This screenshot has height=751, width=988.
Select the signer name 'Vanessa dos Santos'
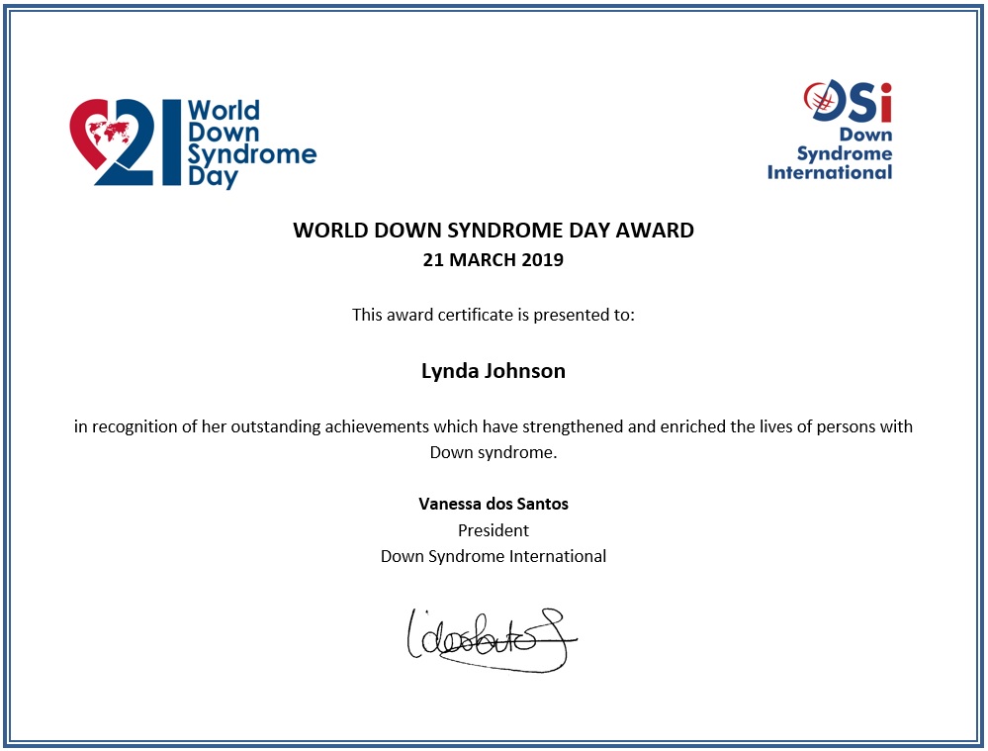pyautogui.click(x=494, y=504)
